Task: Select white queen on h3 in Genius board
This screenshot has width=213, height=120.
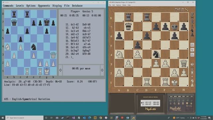Action: coord(53,55)
